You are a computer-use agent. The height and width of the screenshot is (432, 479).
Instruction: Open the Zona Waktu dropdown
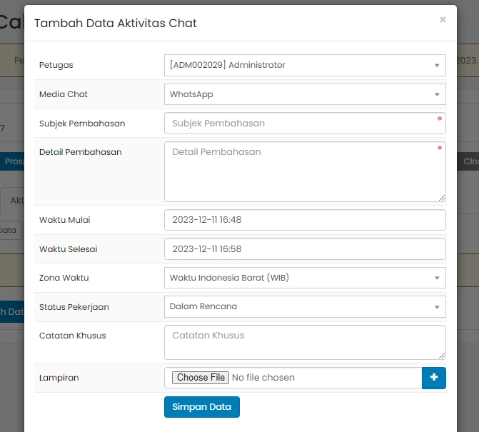coord(305,277)
